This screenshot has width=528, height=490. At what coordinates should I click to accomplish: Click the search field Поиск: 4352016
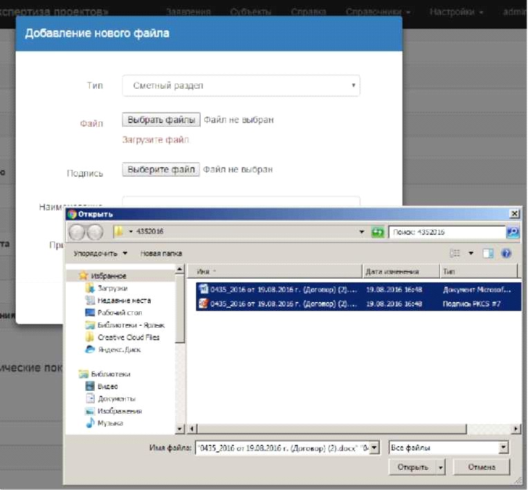446,232
